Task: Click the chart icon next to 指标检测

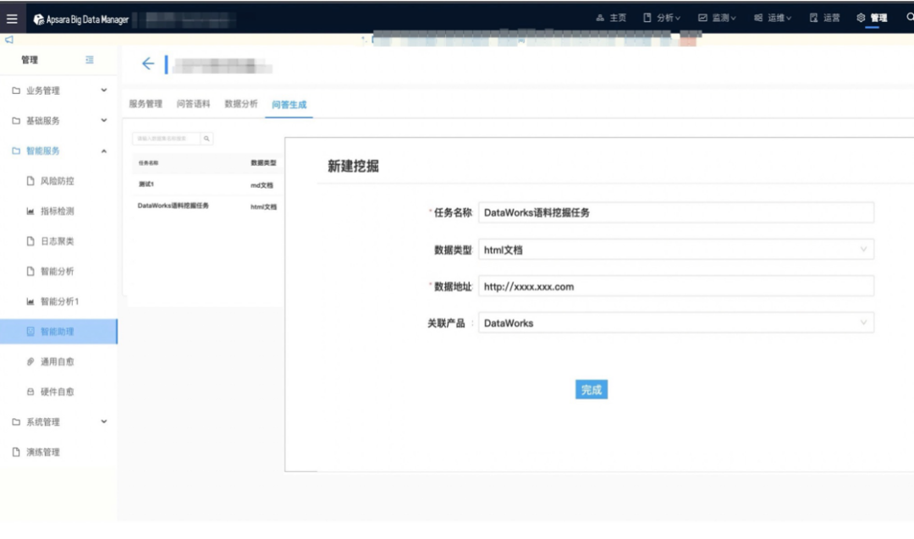Action: (x=30, y=211)
